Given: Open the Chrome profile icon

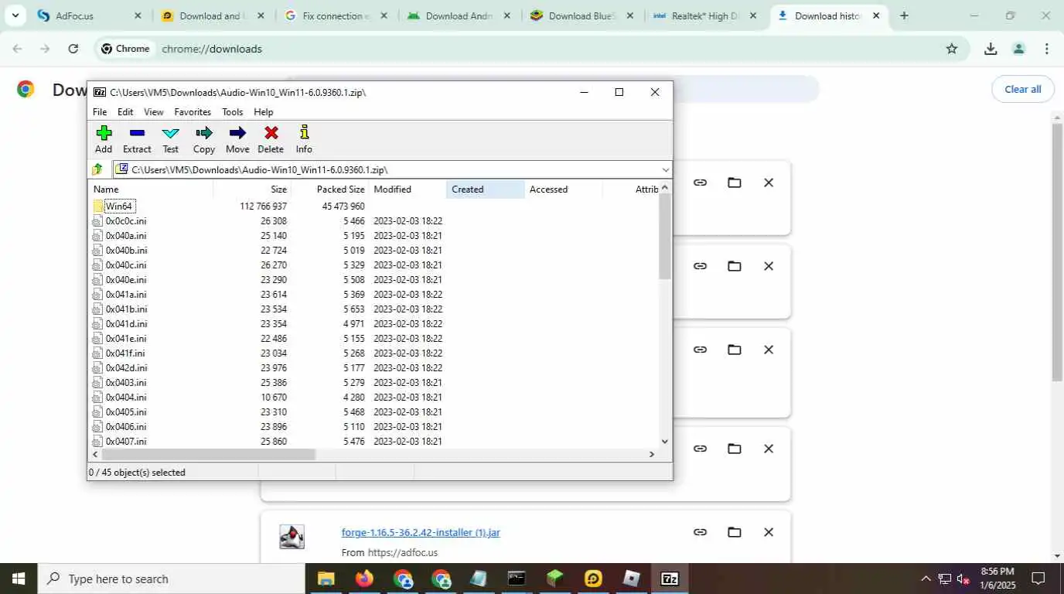Looking at the screenshot, I should (x=1019, y=49).
